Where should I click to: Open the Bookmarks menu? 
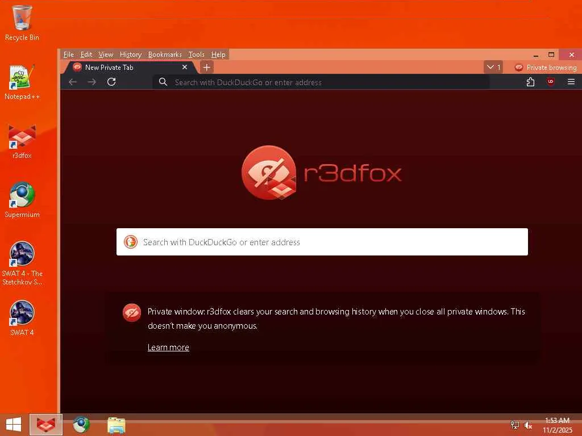pyautogui.click(x=165, y=54)
